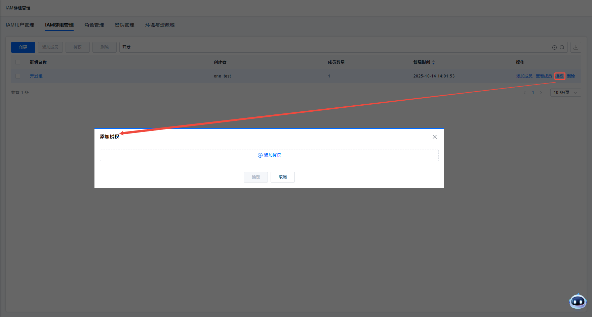
Task: Click 查看成员 link in the row
Action: pos(544,76)
